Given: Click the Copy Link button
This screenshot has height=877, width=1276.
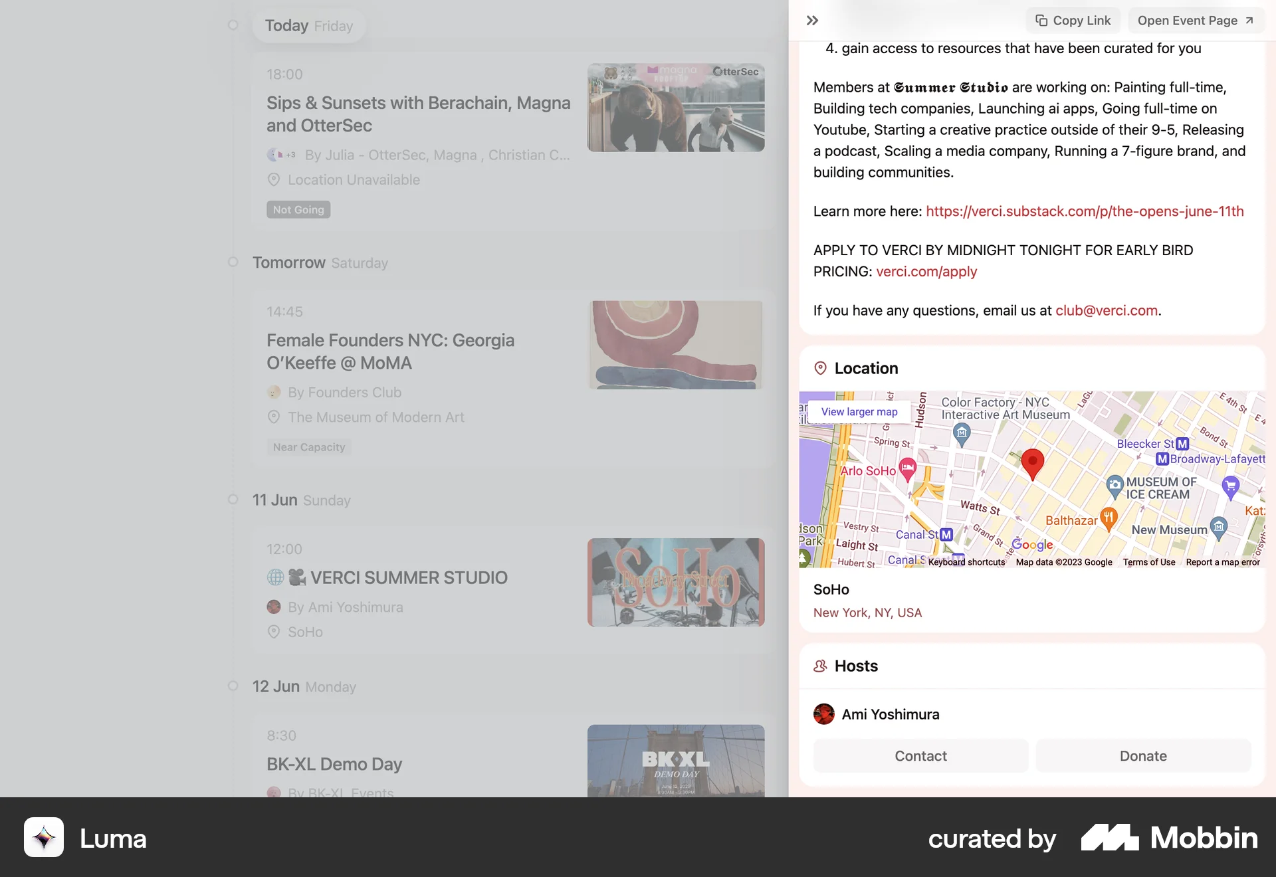Looking at the screenshot, I should pos(1073,21).
